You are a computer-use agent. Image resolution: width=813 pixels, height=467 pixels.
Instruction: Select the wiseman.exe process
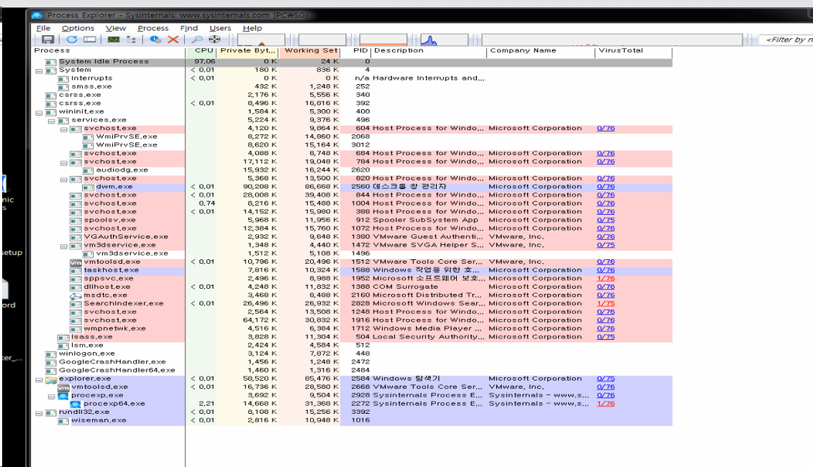click(x=99, y=420)
